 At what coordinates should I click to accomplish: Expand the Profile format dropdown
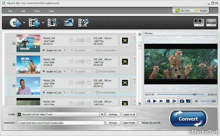coord(102,114)
